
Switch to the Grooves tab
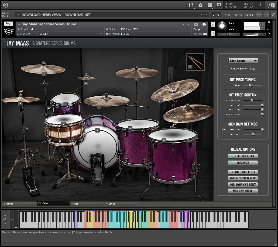pyautogui.click(x=19, y=204)
